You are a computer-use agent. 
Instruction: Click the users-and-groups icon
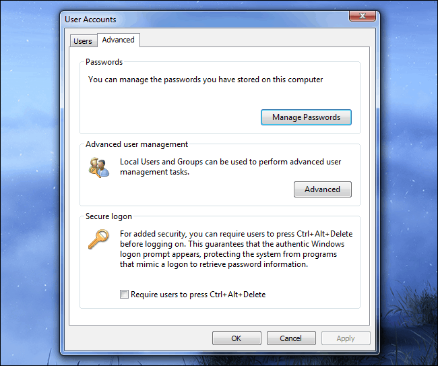98,167
